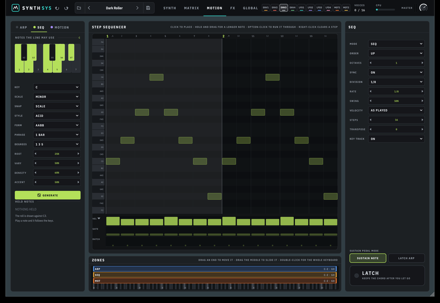The image size is (440, 303).
Task: Open the MODE dropdown showing SEQ
Action: pyautogui.click(x=396, y=44)
